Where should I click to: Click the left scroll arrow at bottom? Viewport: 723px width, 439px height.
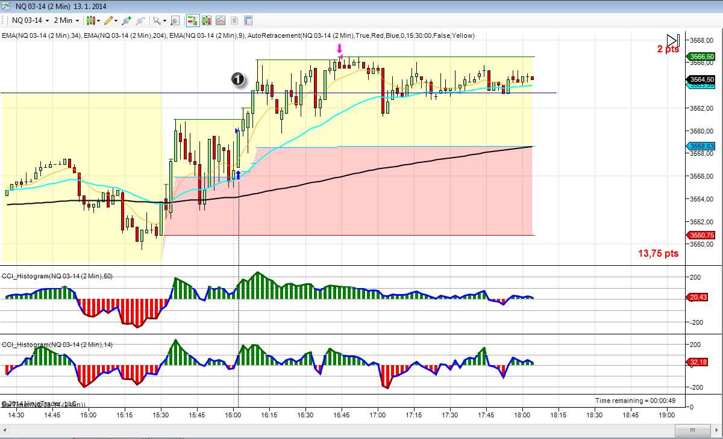tap(5, 431)
